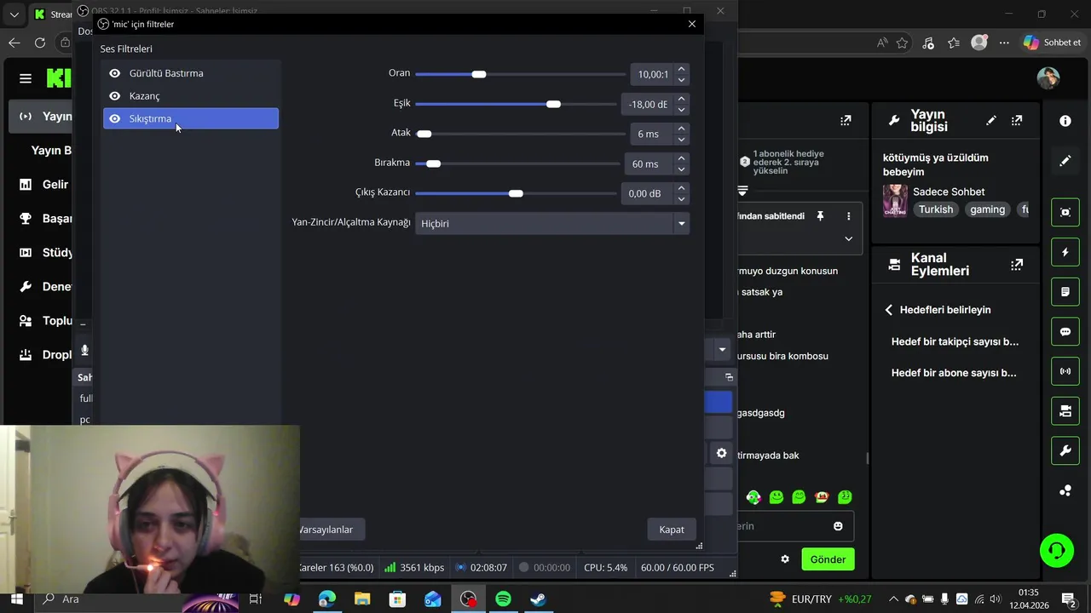Click the Kapat button
Screen dimensions: 1091x613
pos(672,530)
